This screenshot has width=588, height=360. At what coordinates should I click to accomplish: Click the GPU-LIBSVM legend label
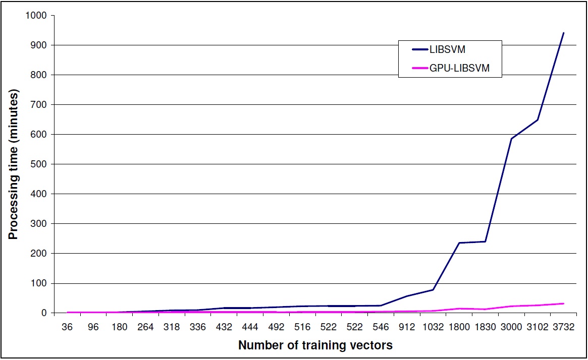click(x=458, y=68)
